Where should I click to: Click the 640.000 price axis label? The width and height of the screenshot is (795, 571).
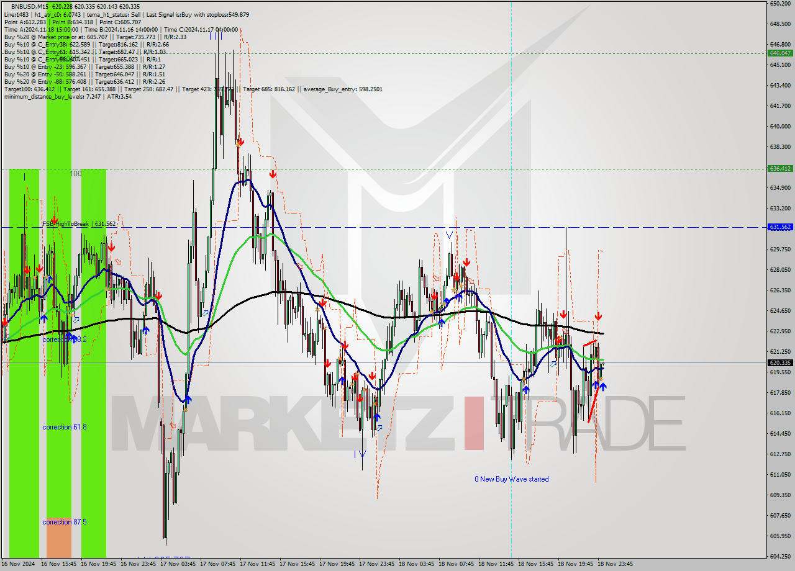pos(779,127)
